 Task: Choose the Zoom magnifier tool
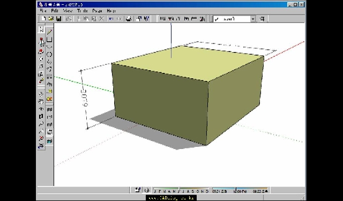click(41, 124)
